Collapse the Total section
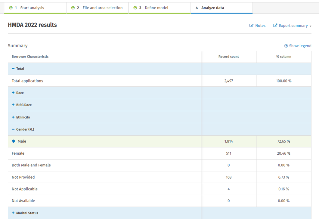The image size is (319, 219). click(x=13, y=69)
